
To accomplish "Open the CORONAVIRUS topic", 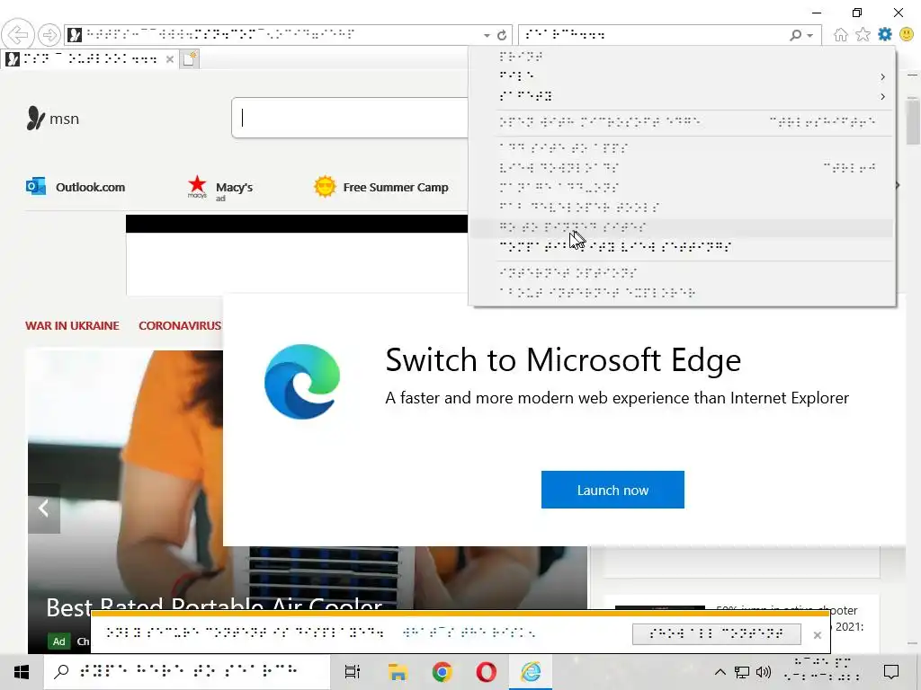I will tap(180, 325).
